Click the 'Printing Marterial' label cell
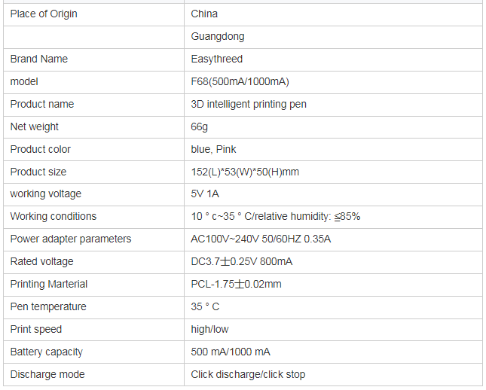 click(49, 284)
